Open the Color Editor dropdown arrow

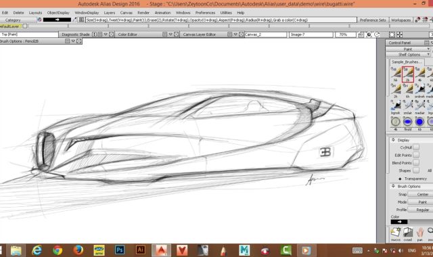(x=170, y=34)
